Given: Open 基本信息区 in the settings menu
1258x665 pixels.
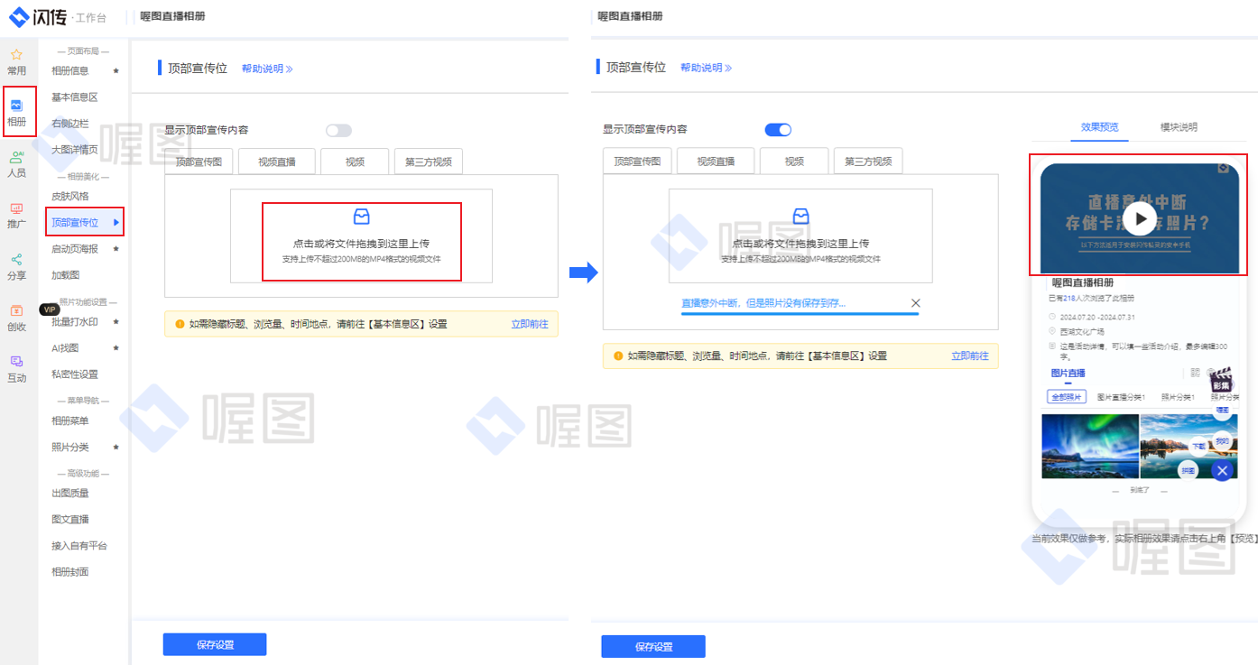Looking at the screenshot, I should coord(74,97).
